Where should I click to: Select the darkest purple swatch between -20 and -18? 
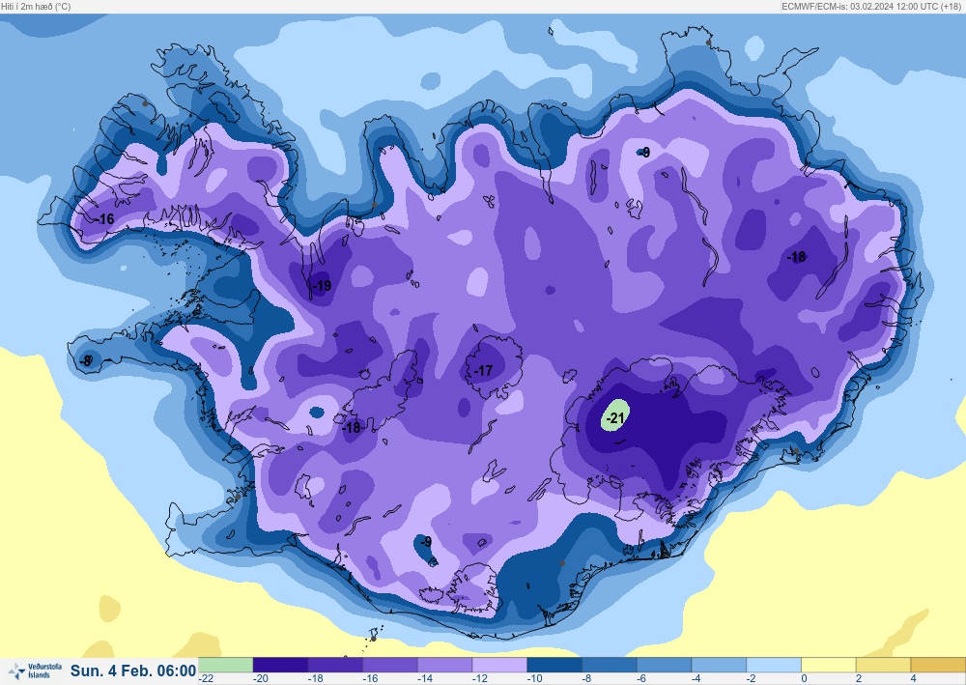(280, 665)
